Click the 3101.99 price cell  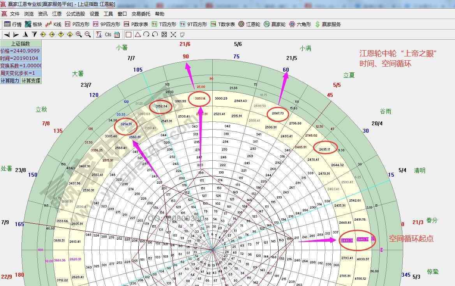pos(180,101)
